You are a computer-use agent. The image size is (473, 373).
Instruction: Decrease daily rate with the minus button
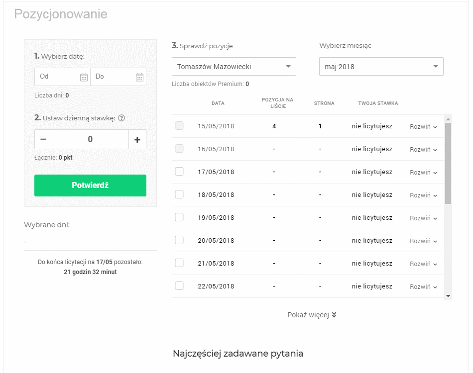pos(43,139)
